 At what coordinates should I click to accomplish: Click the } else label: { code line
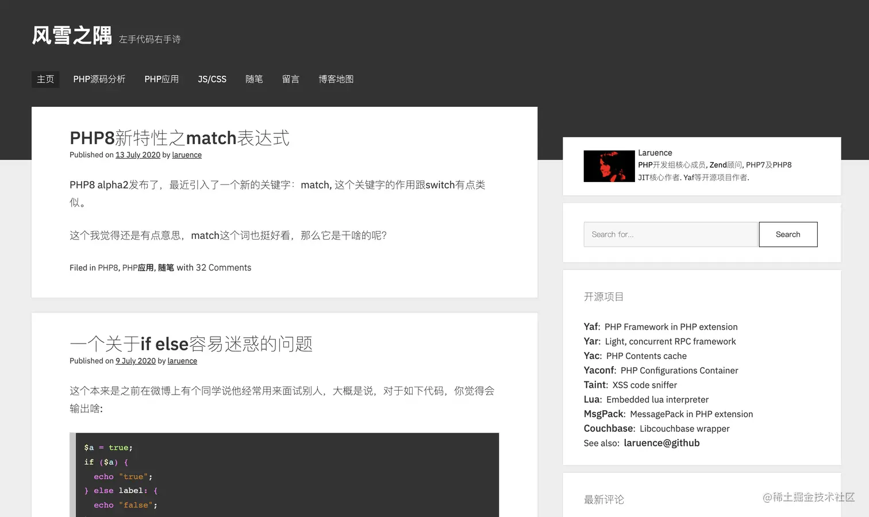coord(121,491)
